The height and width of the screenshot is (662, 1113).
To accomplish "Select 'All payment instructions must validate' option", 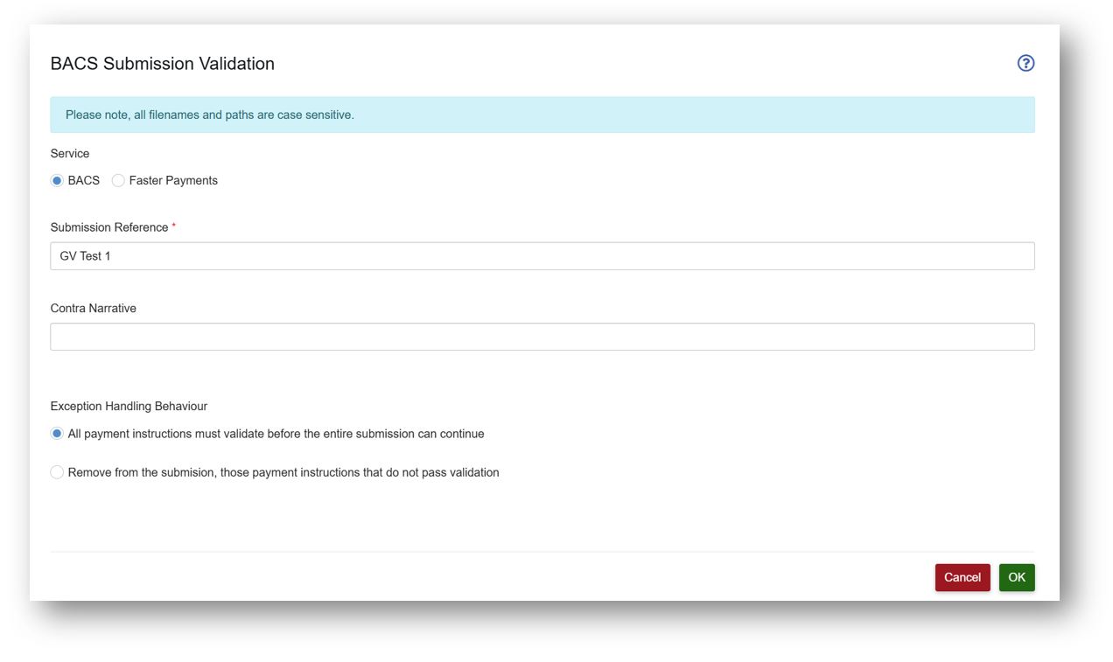I will click(57, 434).
